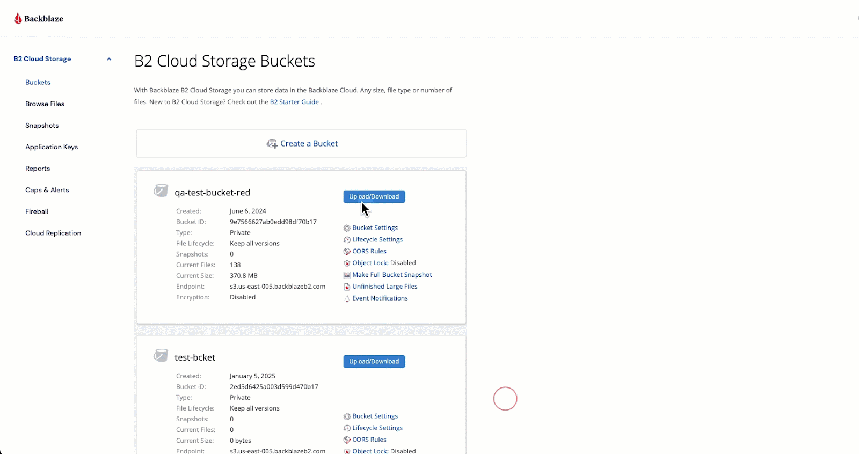Go to Application Keys page
The width and height of the screenshot is (859, 454).
click(x=52, y=147)
